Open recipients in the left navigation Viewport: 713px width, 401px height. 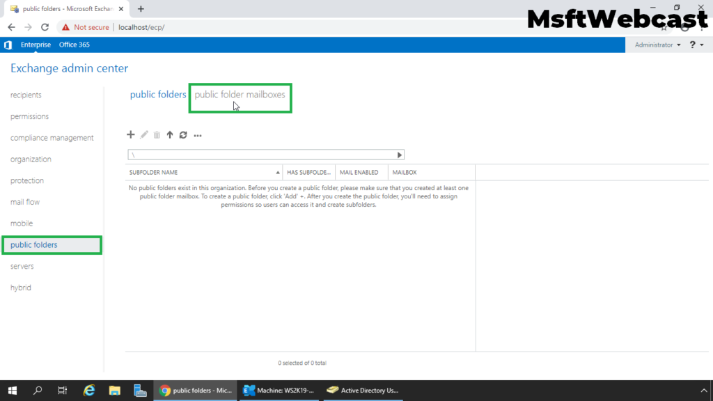click(26, 95)
